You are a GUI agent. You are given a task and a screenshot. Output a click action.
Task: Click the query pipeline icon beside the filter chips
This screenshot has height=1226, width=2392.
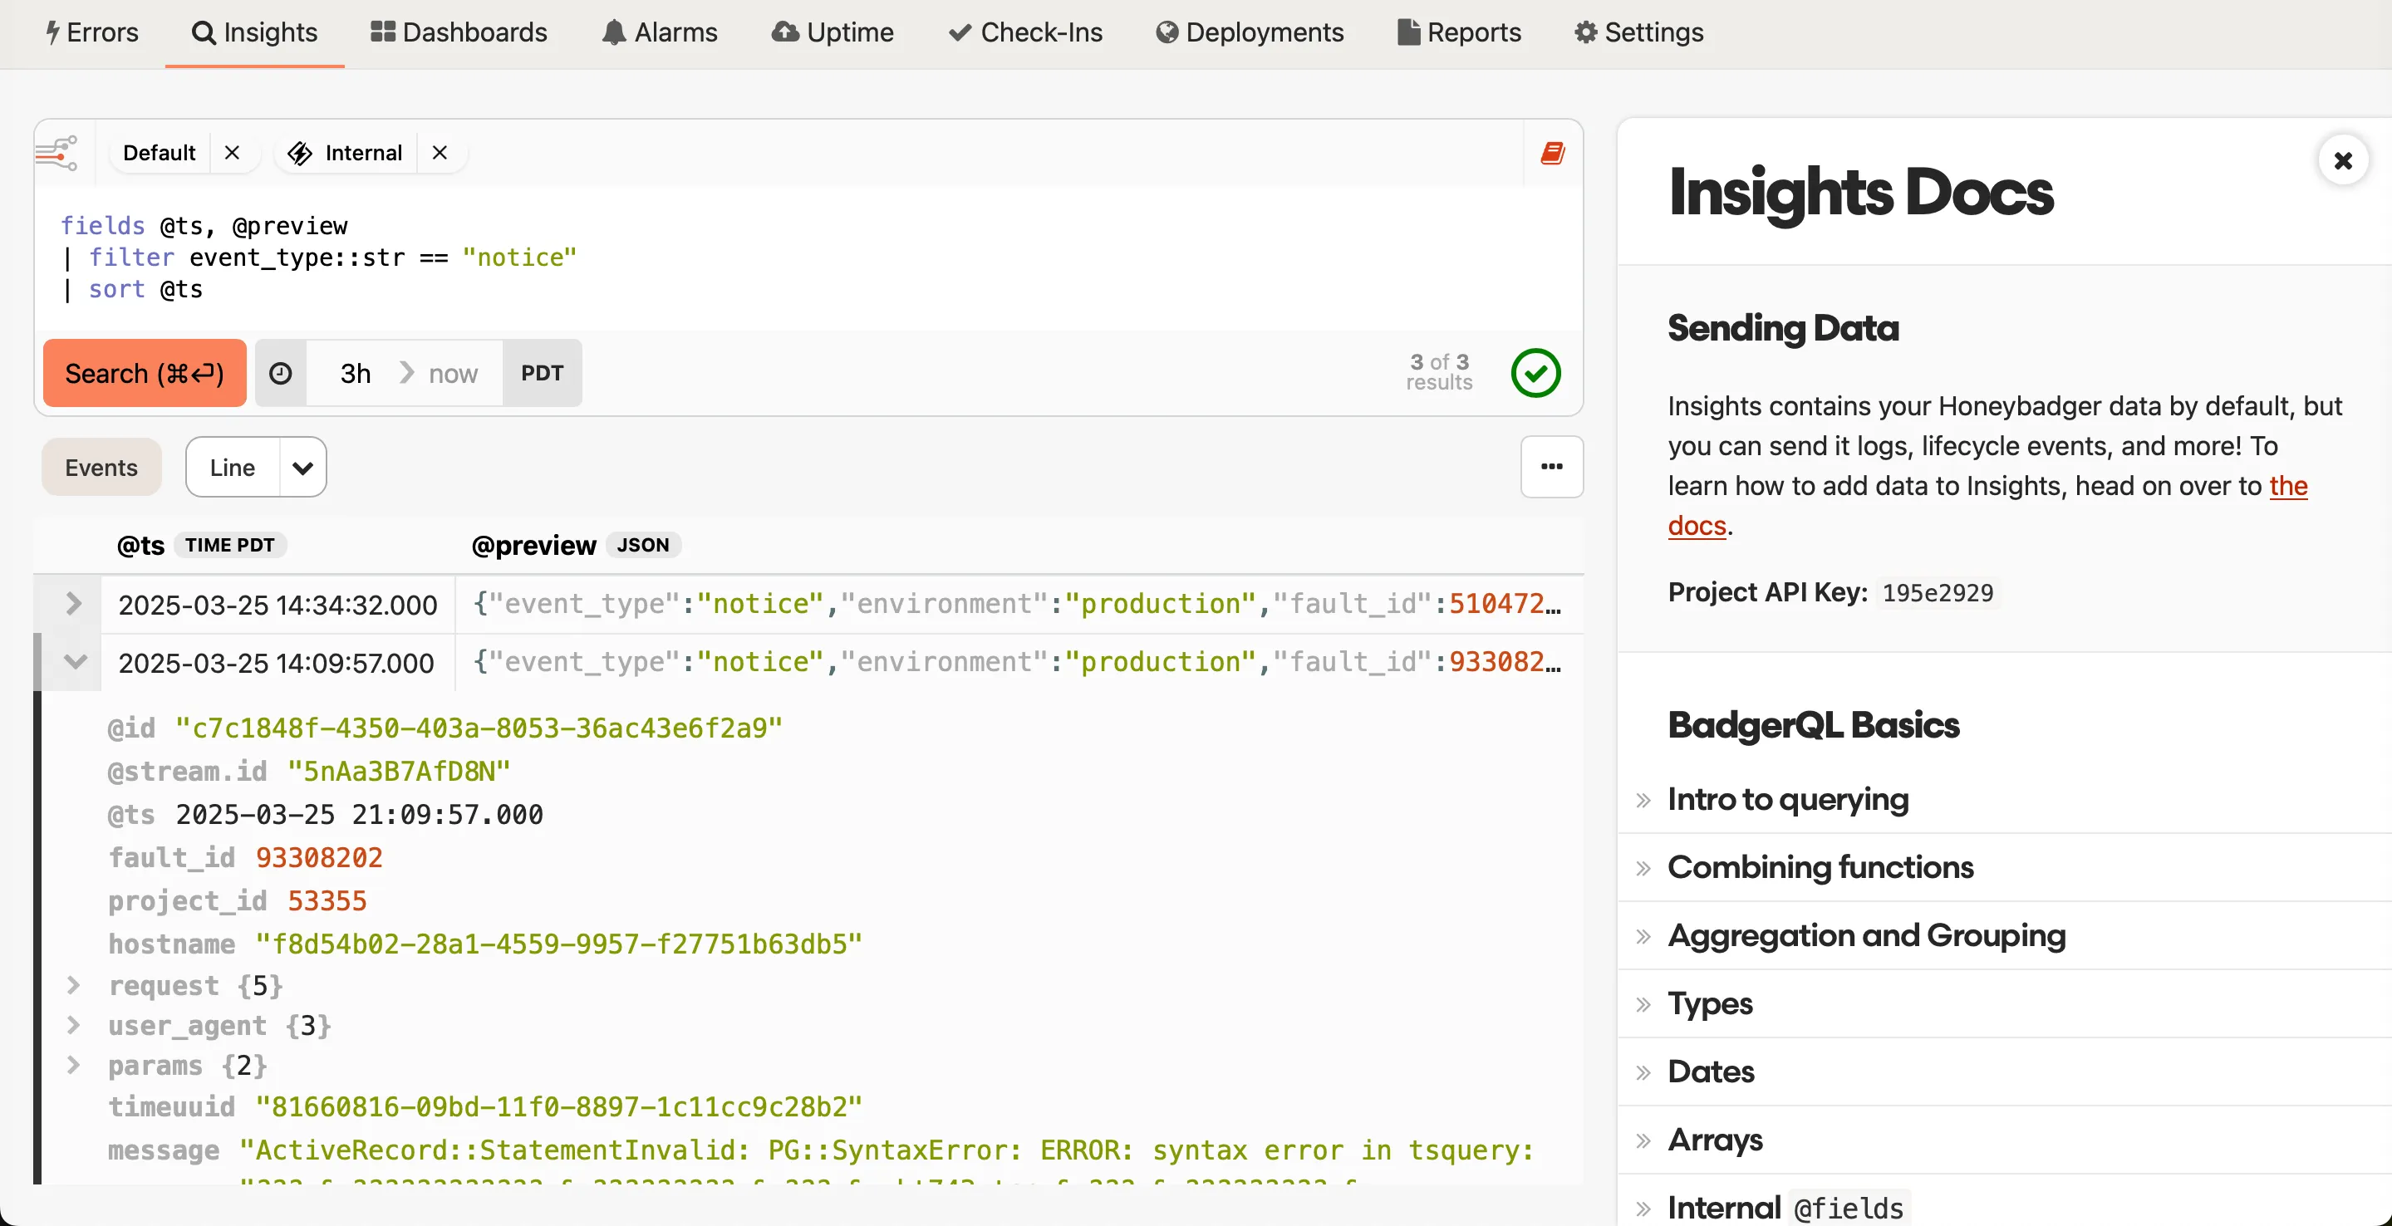click(x=57, y=152)
